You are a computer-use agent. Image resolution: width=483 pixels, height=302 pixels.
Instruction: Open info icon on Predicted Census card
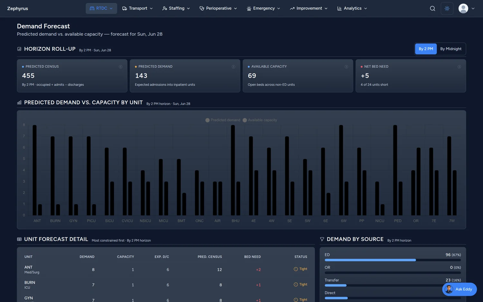pos(121,67)
